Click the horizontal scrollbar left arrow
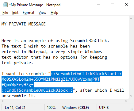The height and width of the screenshot is (111, 134). tap(3, 101)
